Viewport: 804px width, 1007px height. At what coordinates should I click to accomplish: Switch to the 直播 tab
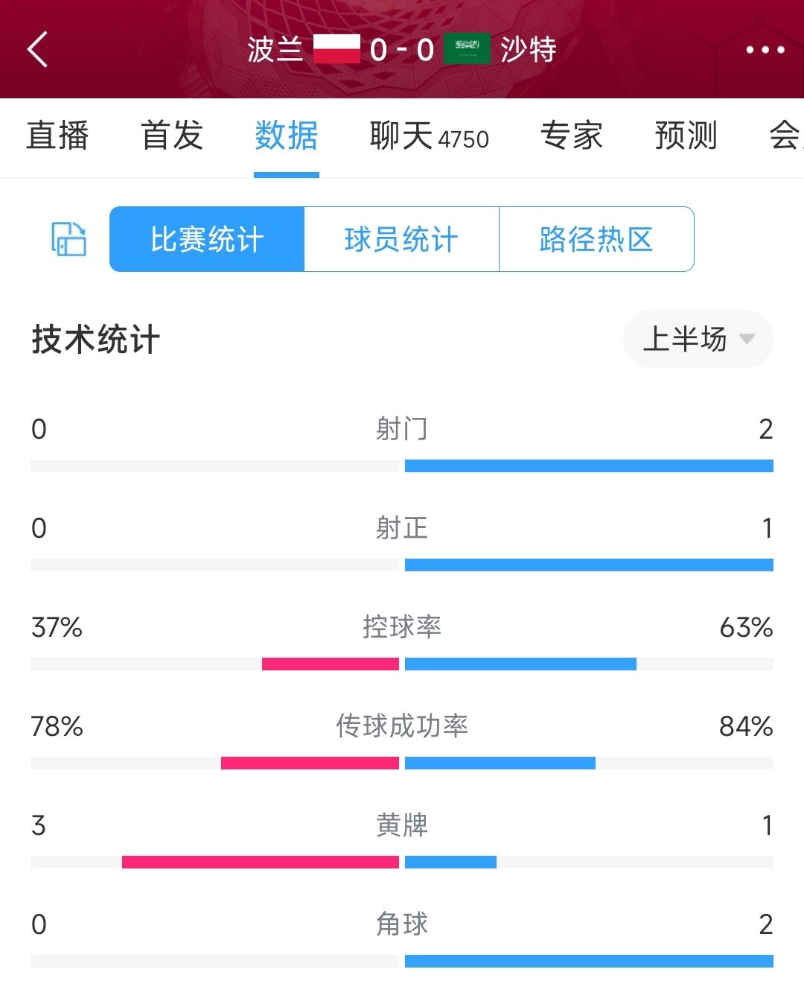pos(57,136)
